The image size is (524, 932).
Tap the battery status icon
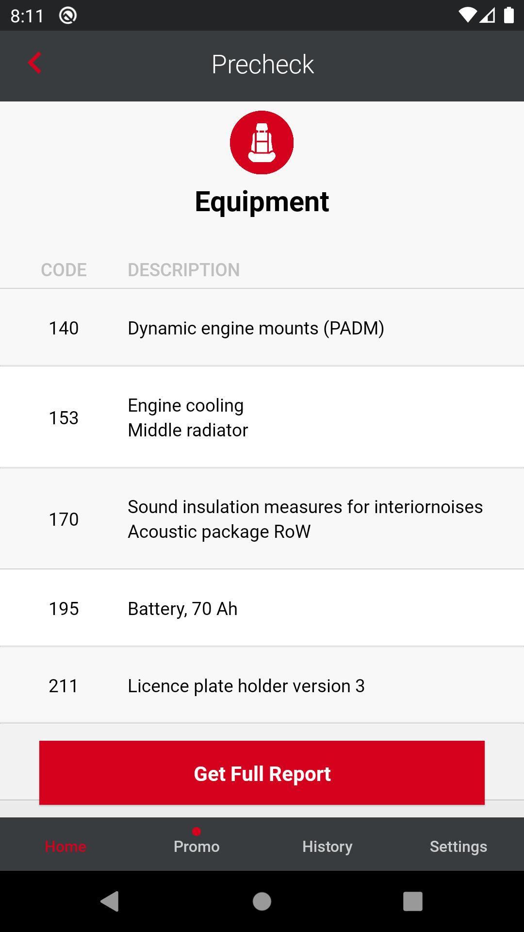coord(509,16)
